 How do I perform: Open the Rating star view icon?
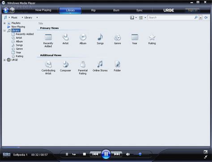152,39
